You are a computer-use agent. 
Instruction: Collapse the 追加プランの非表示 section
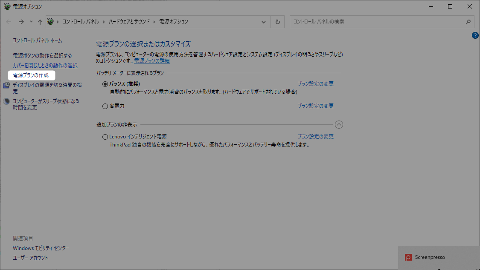pos(339,124)
